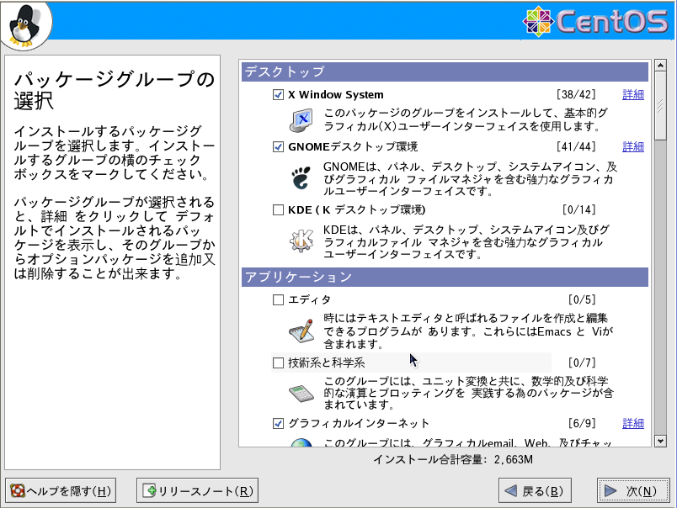This screenshot has height=508, width=677.
Task: Click the package list scrollbar thumb
Action: (x=660, y=106)
